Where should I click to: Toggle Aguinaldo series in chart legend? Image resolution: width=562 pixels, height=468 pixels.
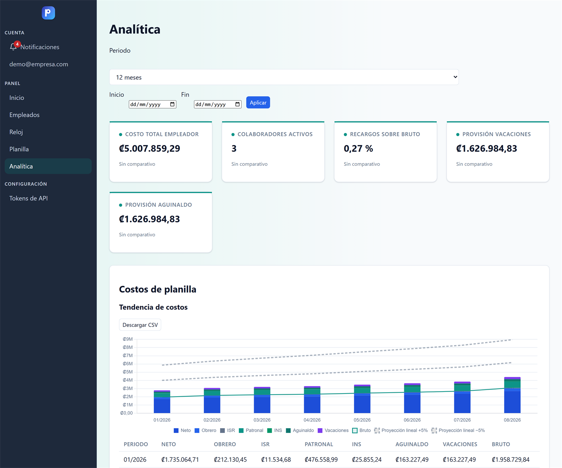300,431
